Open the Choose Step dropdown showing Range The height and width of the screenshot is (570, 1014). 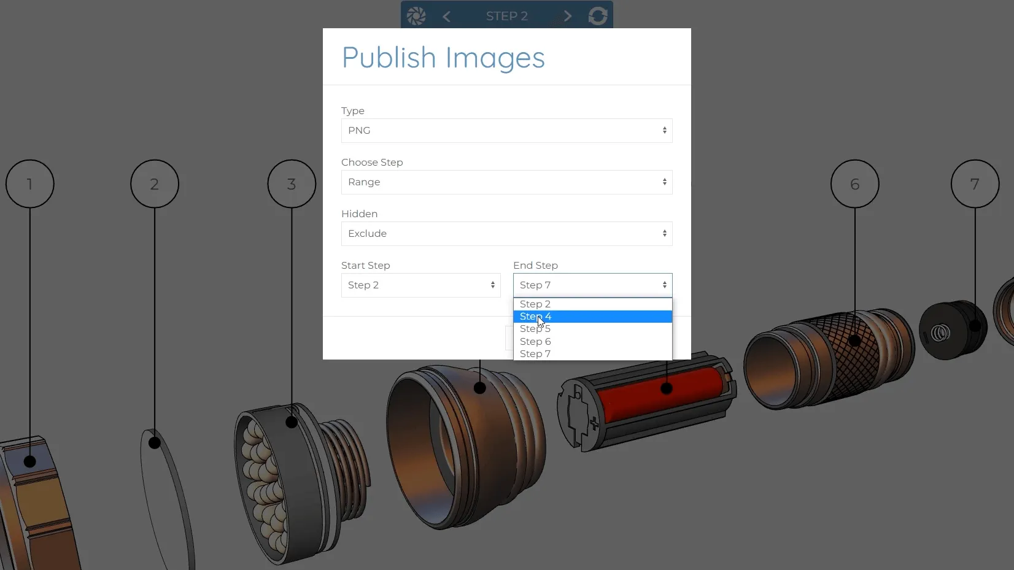coord(507,182)
